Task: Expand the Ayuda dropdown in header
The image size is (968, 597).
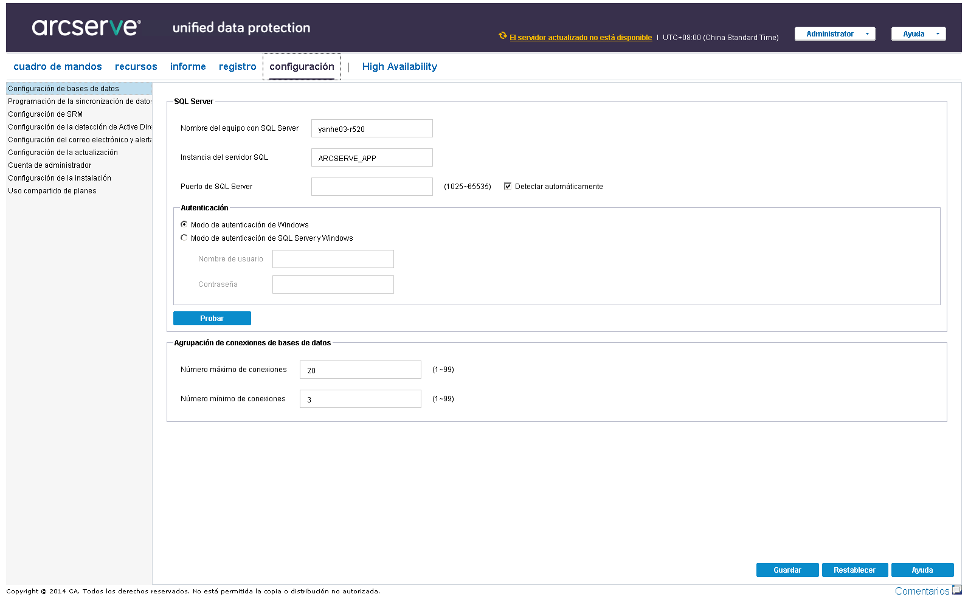Action: [918, 34]
